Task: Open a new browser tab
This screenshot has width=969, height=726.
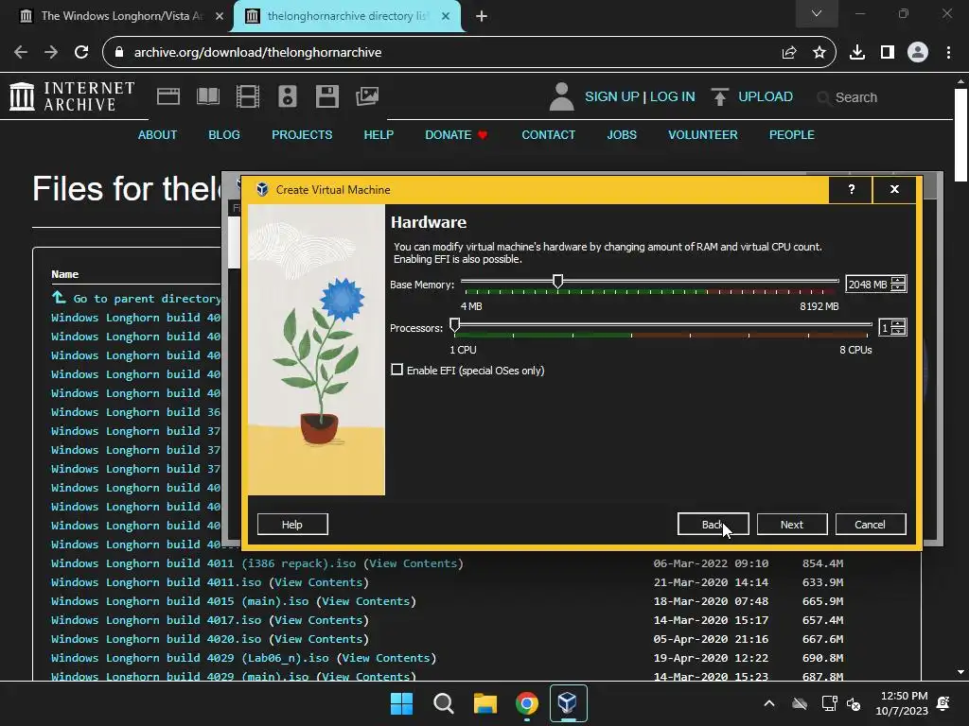Action: coord(482,16)
